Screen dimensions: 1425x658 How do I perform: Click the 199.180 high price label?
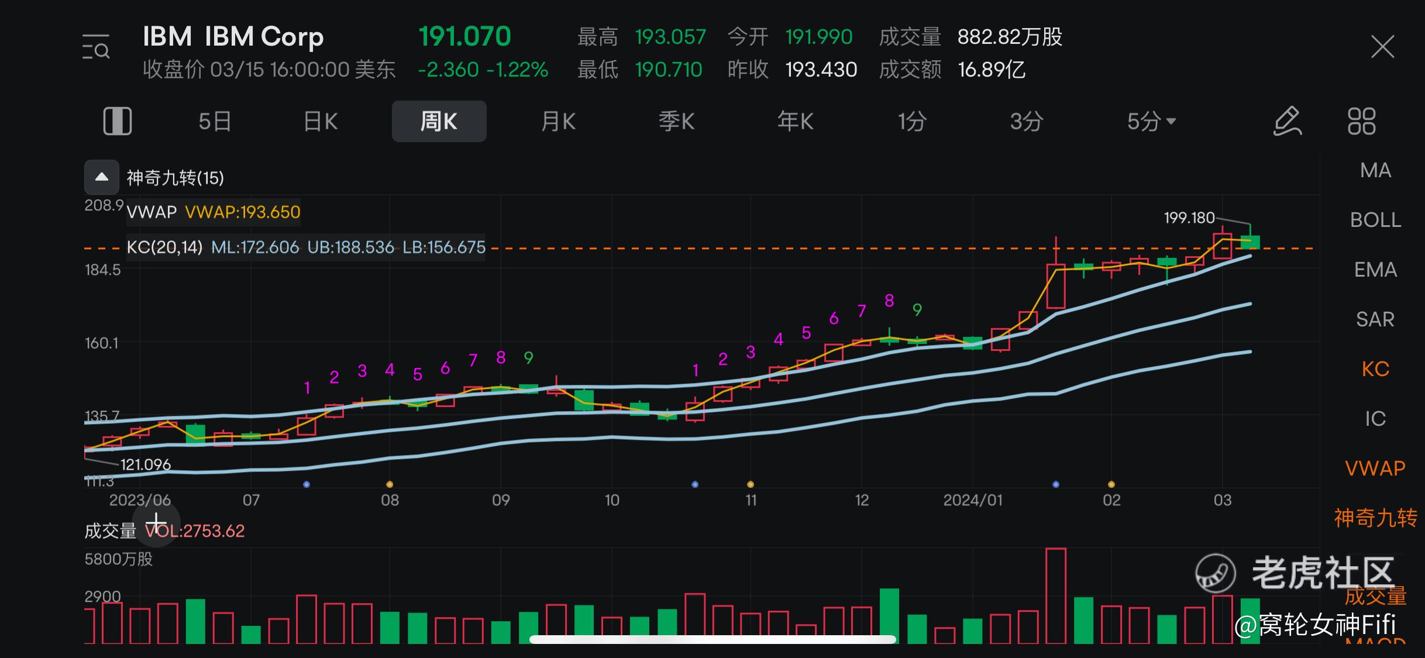(1189, 218)
